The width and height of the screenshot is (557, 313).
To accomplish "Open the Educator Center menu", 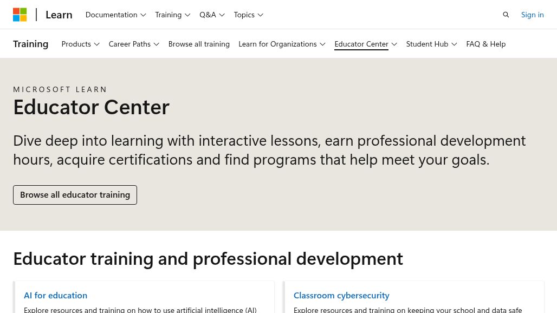I will coord(366,44).
